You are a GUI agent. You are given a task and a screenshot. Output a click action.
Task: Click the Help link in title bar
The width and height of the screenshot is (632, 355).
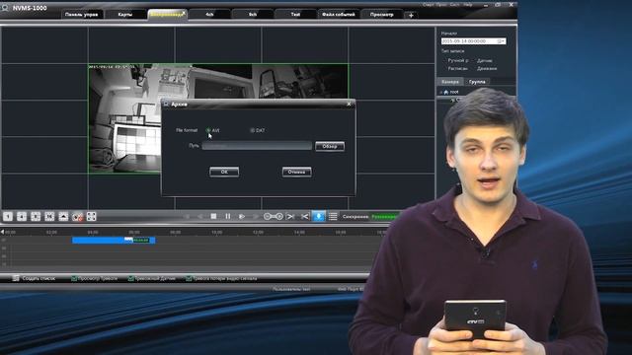468,5
